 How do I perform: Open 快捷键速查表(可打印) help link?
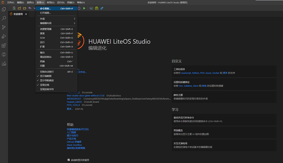[78, 129]
